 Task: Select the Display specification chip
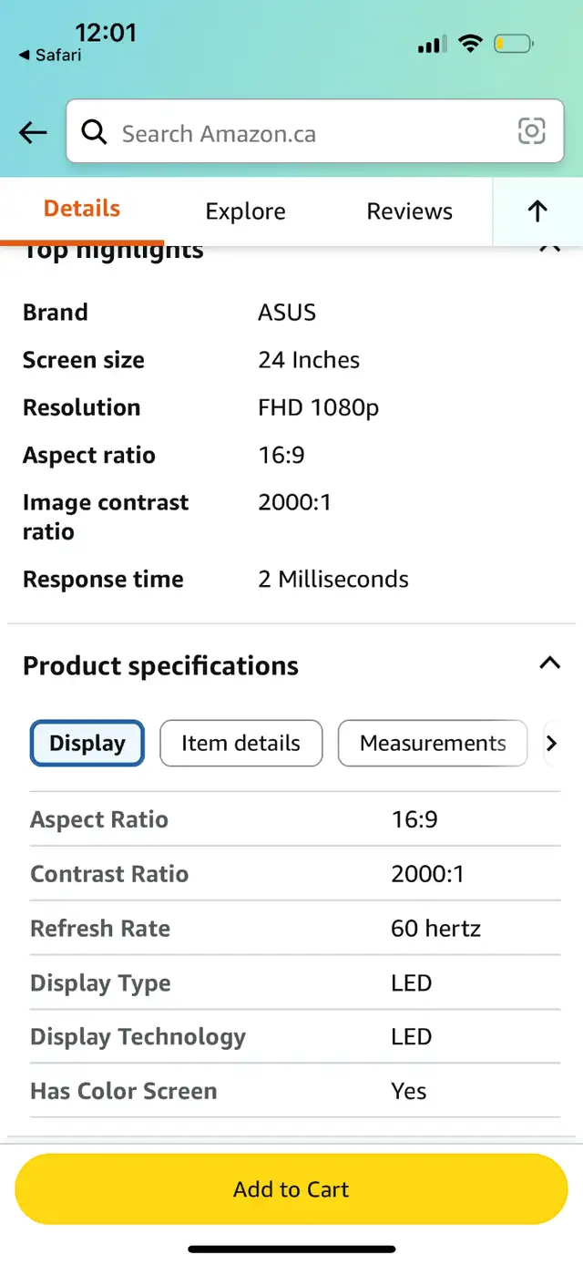click(x=87, y=743)
